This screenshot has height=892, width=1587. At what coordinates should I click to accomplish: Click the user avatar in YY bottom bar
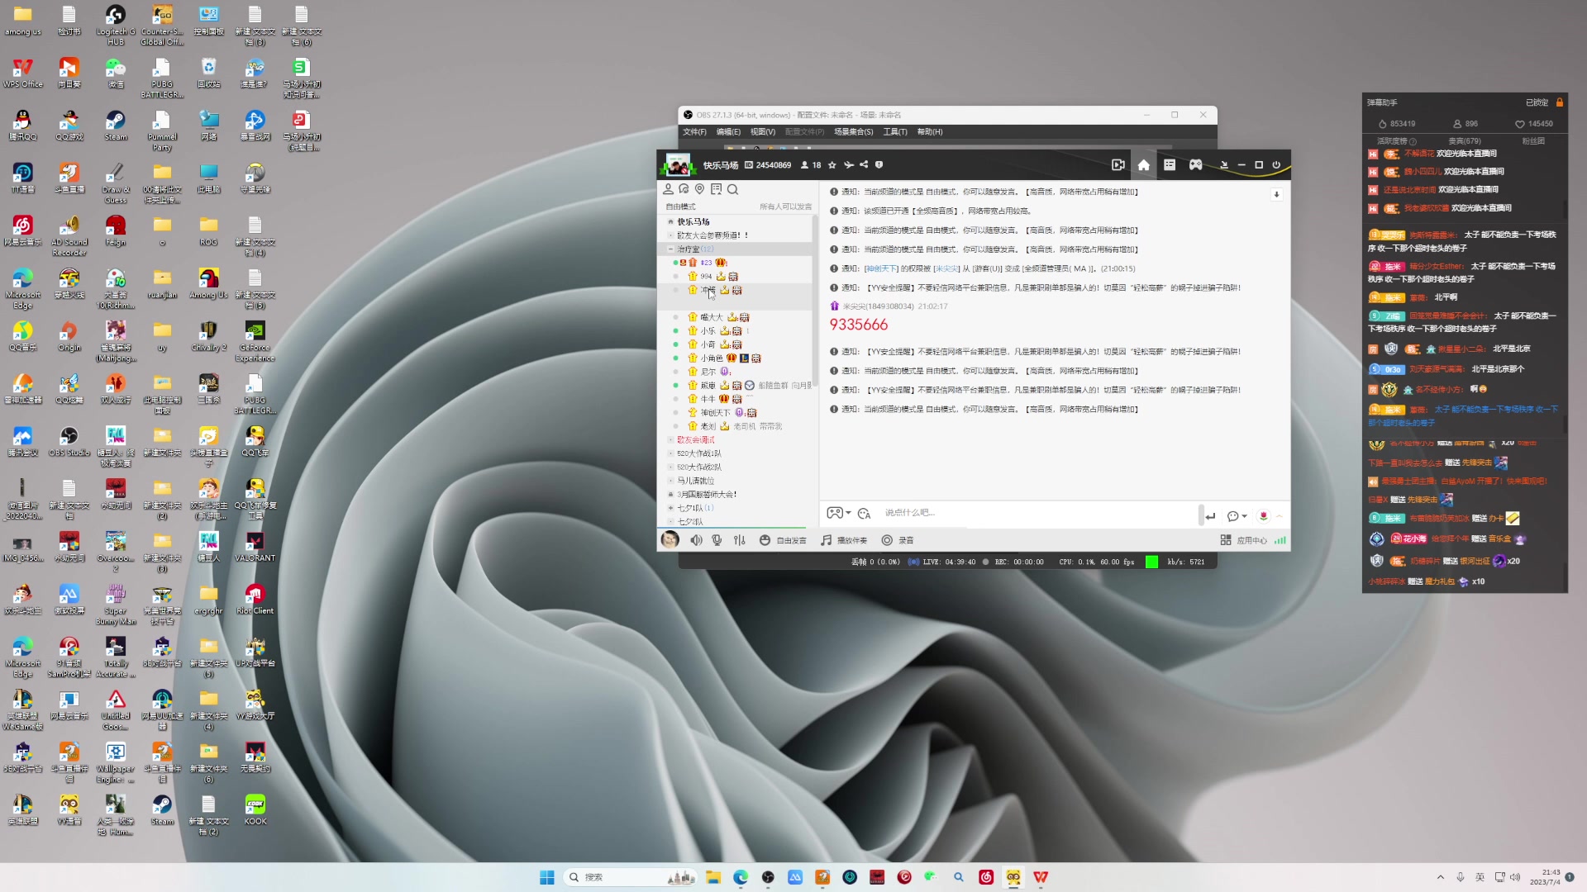coord(670,540)
